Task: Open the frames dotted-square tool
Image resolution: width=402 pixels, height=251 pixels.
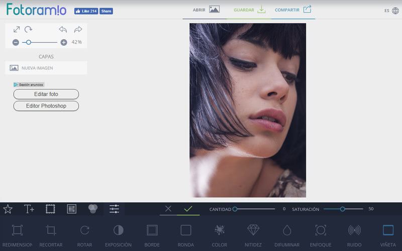Action: 50,209
